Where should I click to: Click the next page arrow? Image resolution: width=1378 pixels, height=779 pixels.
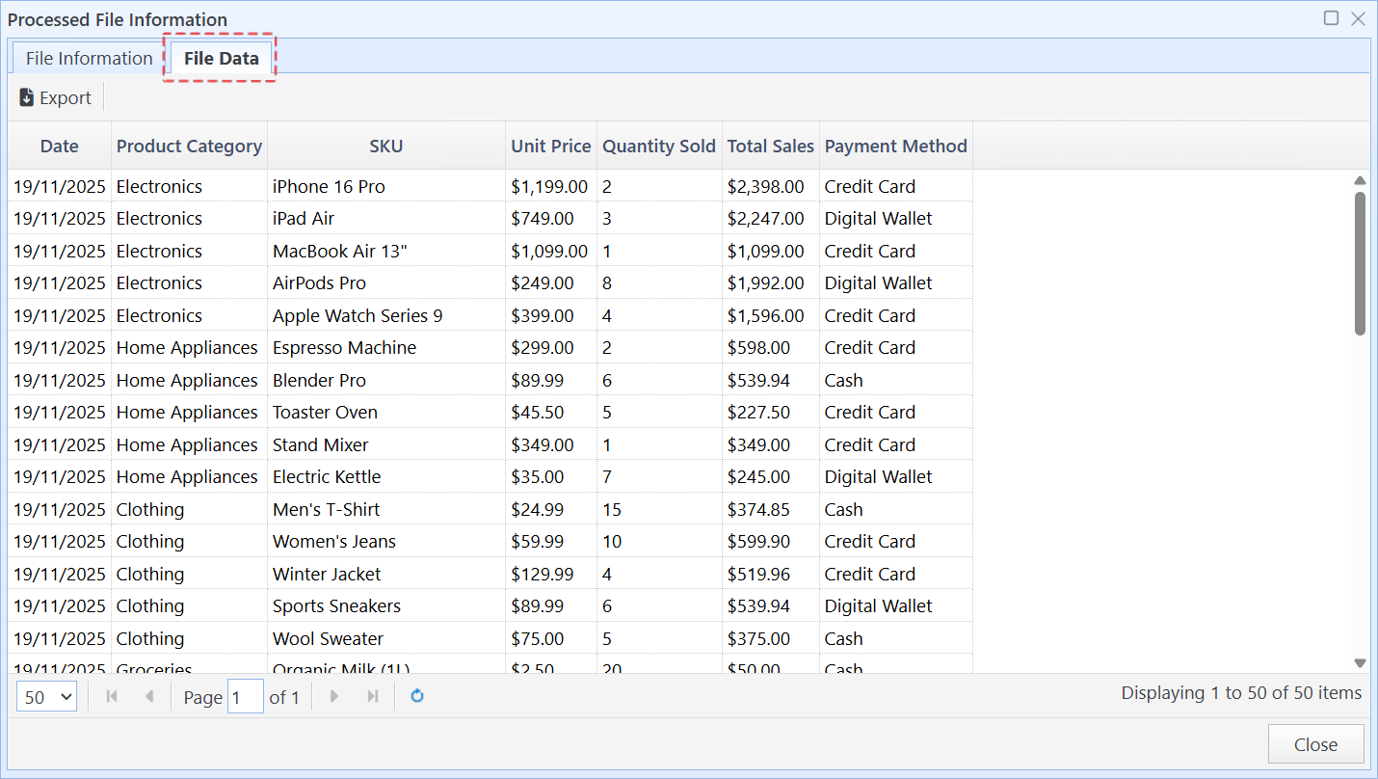tap(333, 696)
